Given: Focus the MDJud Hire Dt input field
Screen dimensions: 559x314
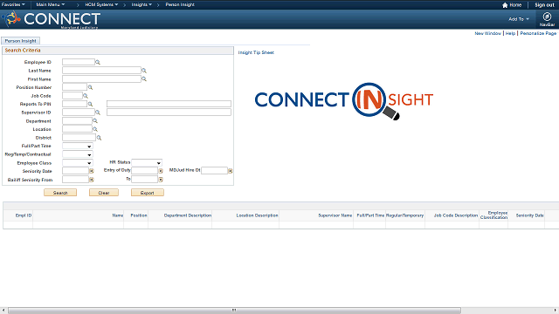Looking at the screenshot, I should coord(214,171).
